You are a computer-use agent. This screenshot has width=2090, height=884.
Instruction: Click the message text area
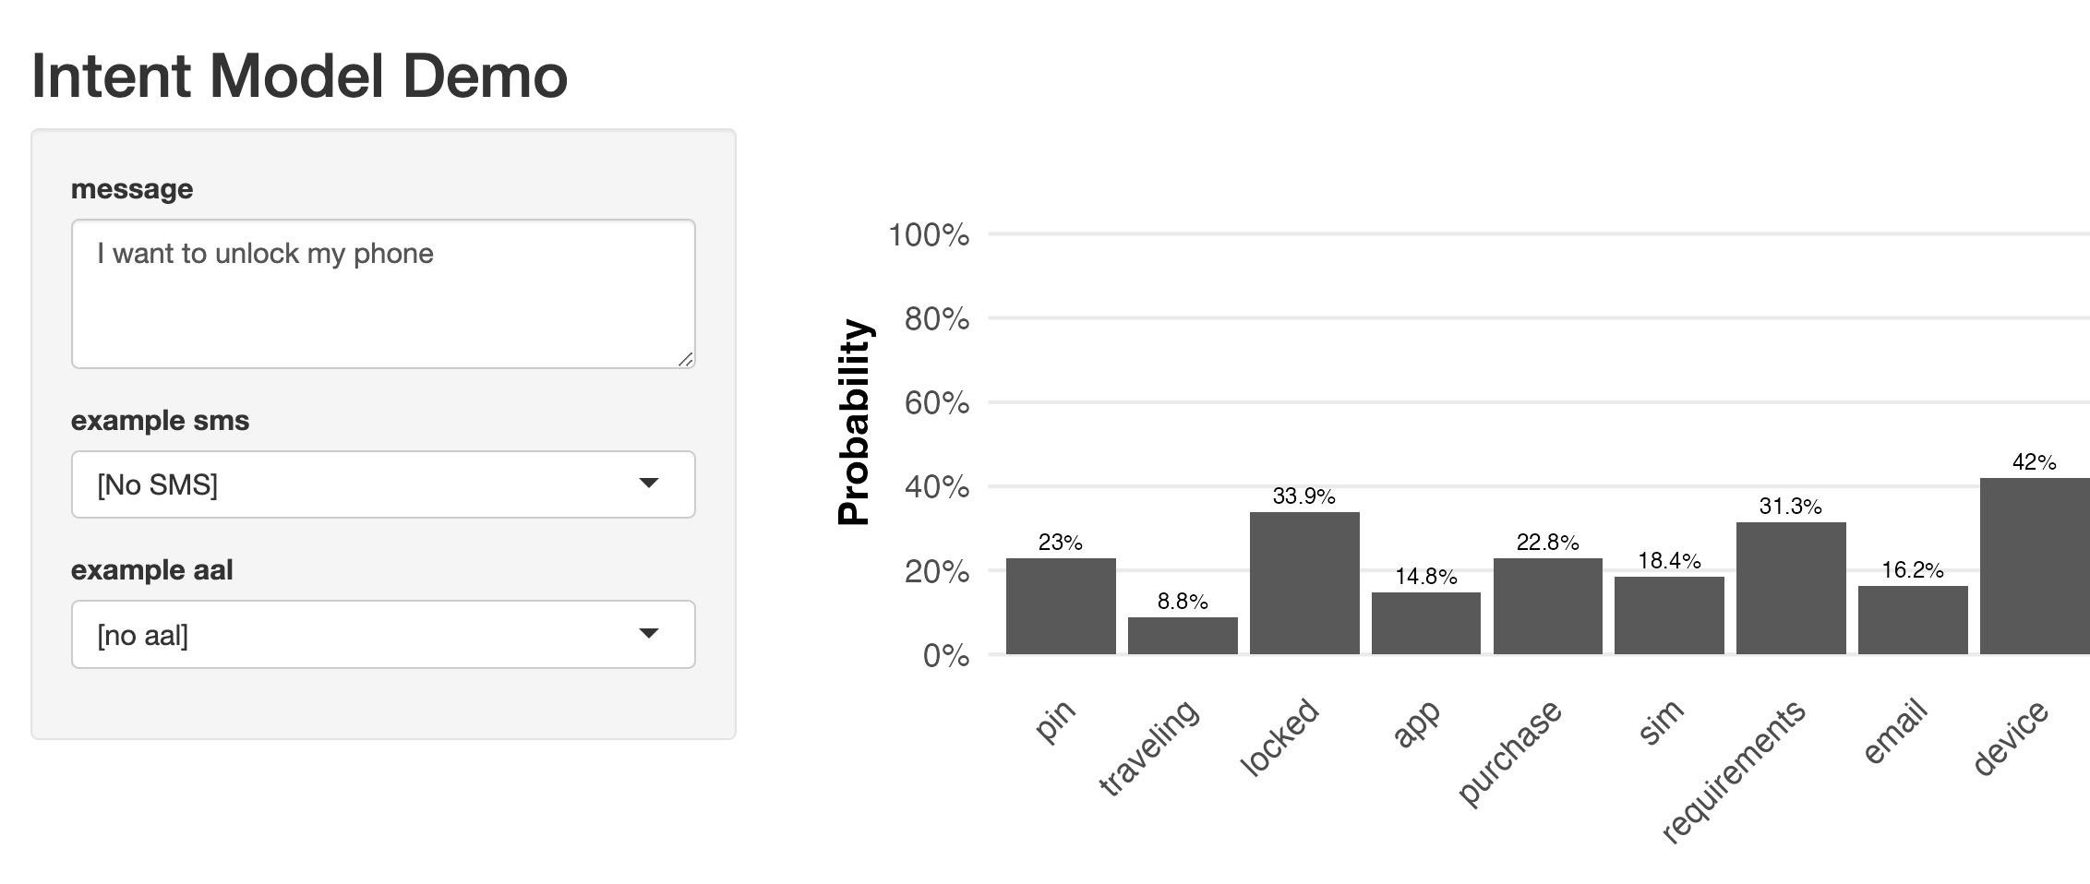pos(382,293)
